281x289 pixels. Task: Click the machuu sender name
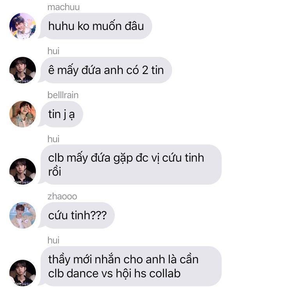pyautogui.click(x=64, y=7)
